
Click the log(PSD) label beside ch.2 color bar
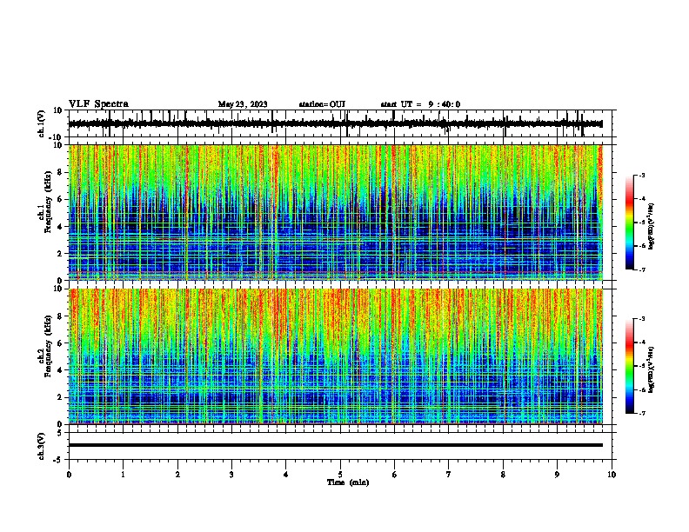tap(652, 369)
